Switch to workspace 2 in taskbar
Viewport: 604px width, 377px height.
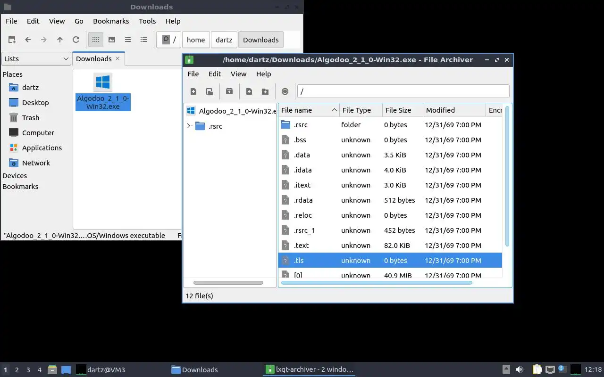(x=17, y=370)
